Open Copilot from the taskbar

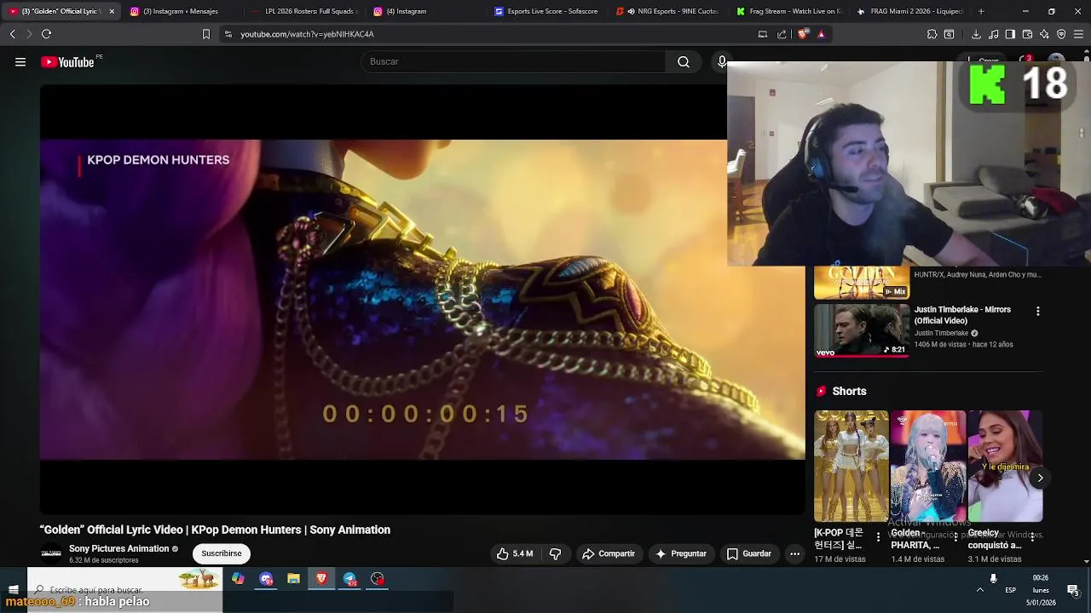click(x=238, y=579)
